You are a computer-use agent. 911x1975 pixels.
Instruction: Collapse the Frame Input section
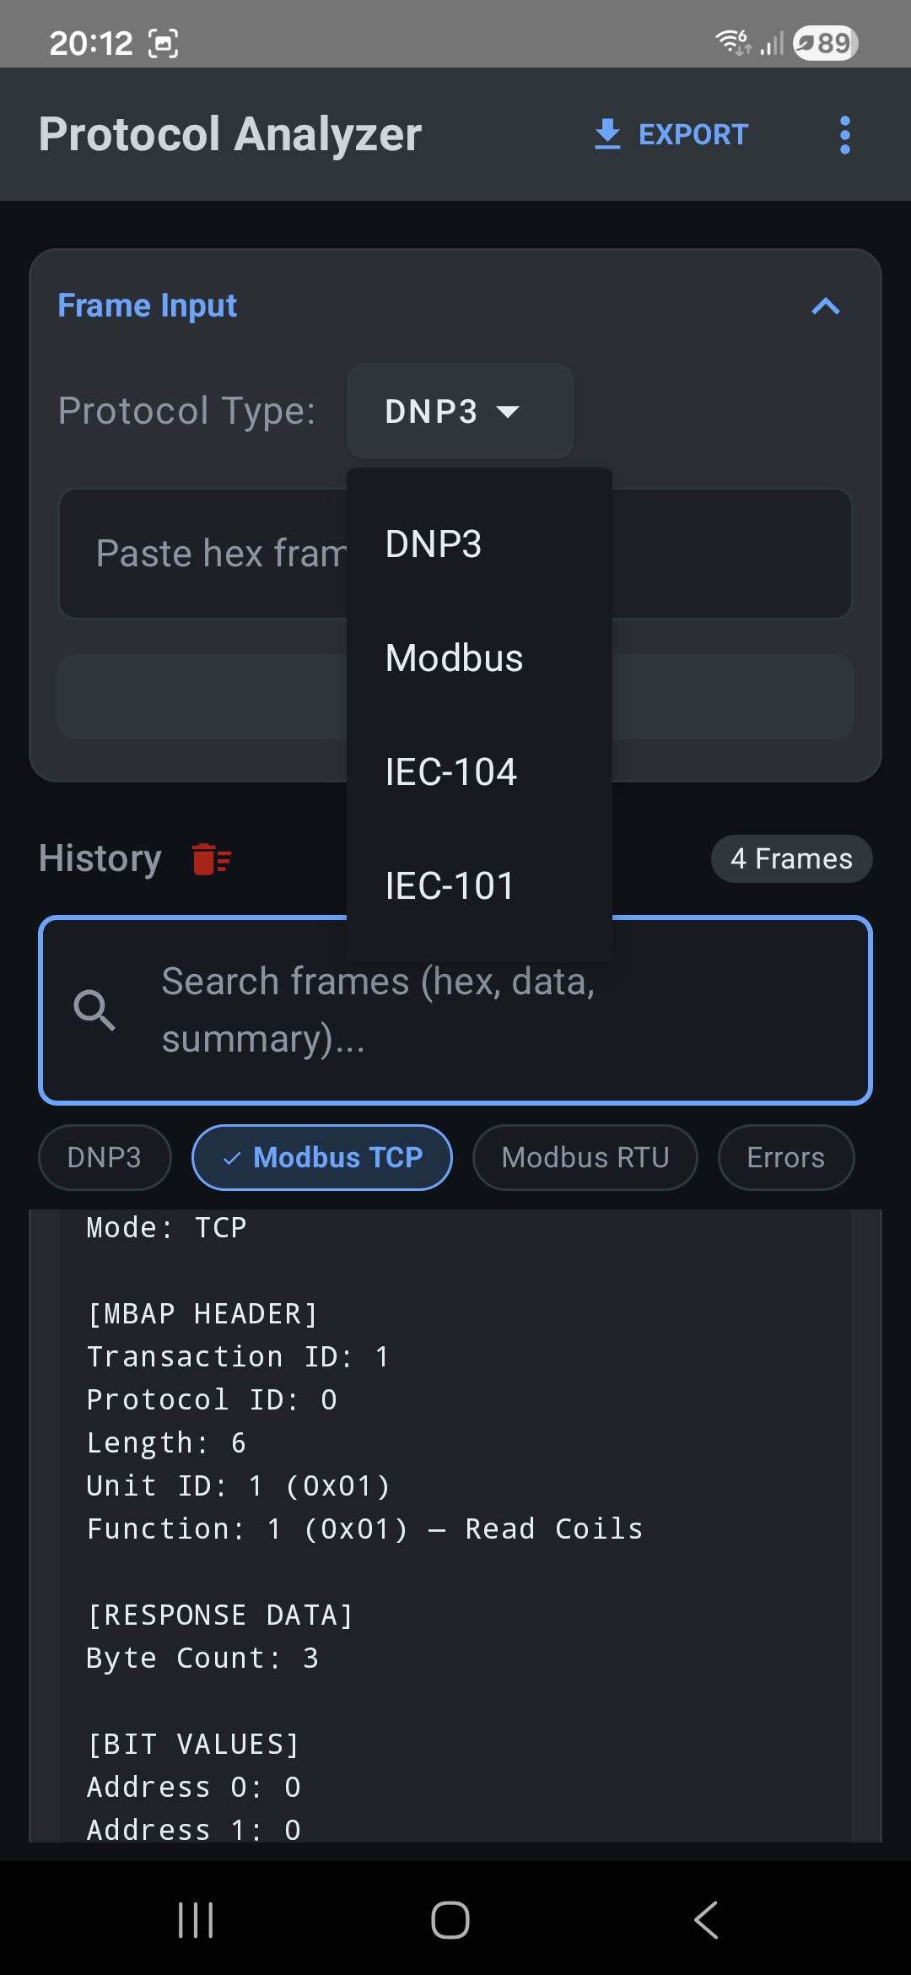pos(827,306)
